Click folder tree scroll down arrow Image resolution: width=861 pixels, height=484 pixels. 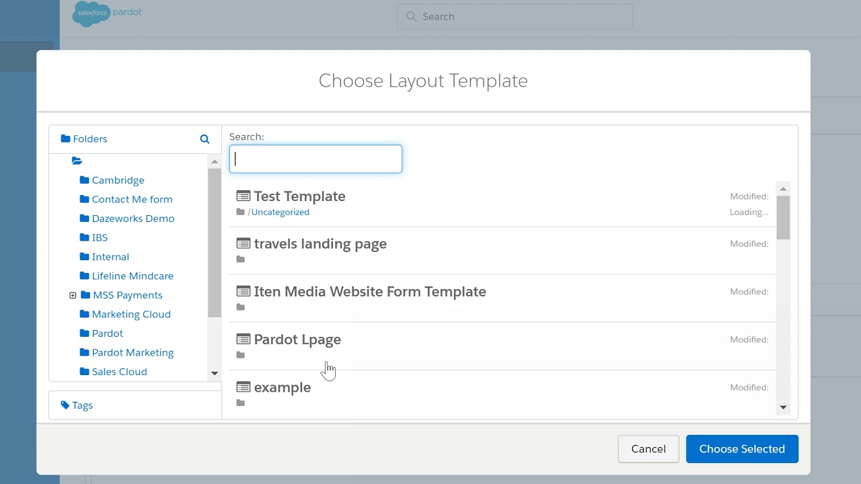[x=215, y=373]
